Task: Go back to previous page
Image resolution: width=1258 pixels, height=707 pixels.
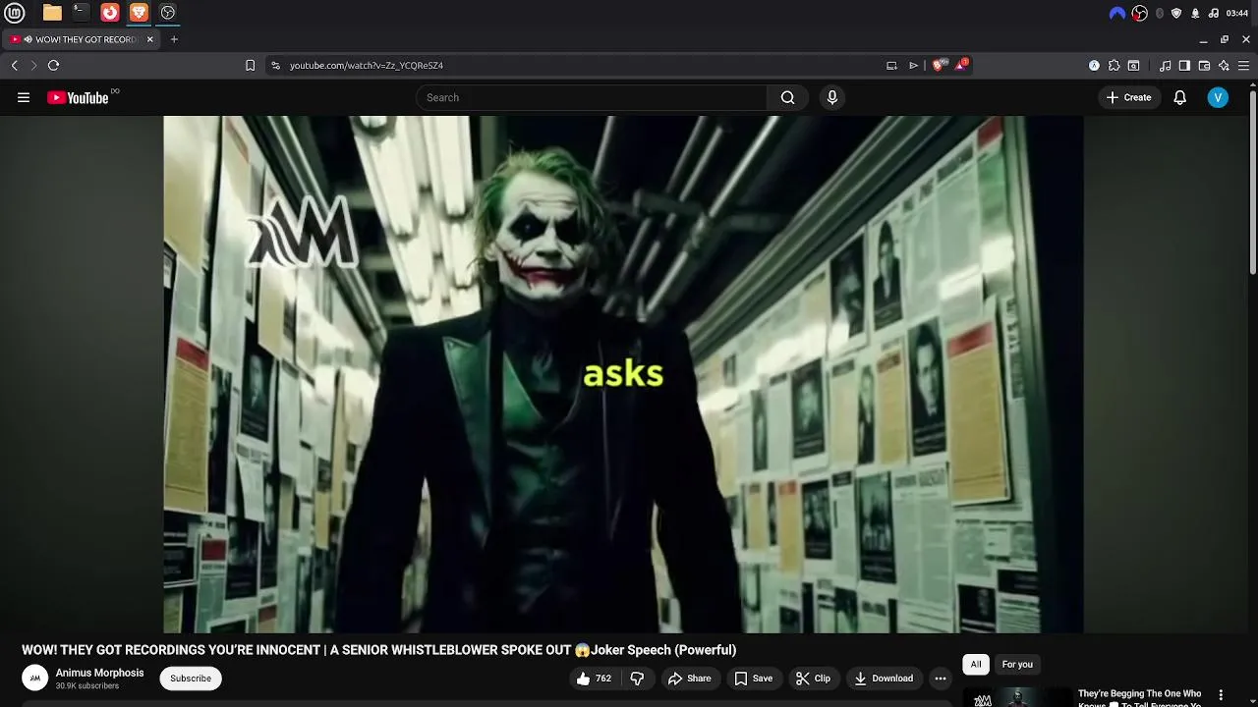Action: tap(15, 65)
